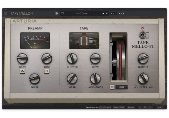Click the HP high-pass filter icon

pyautogui.click(x=151, y=87)
